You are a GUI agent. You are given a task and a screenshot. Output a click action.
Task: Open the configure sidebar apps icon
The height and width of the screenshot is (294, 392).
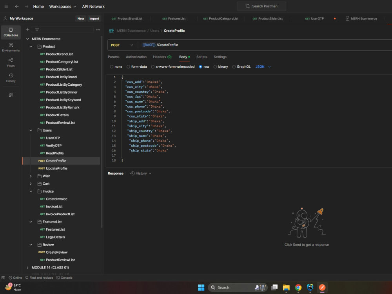(x=11, y=95)
